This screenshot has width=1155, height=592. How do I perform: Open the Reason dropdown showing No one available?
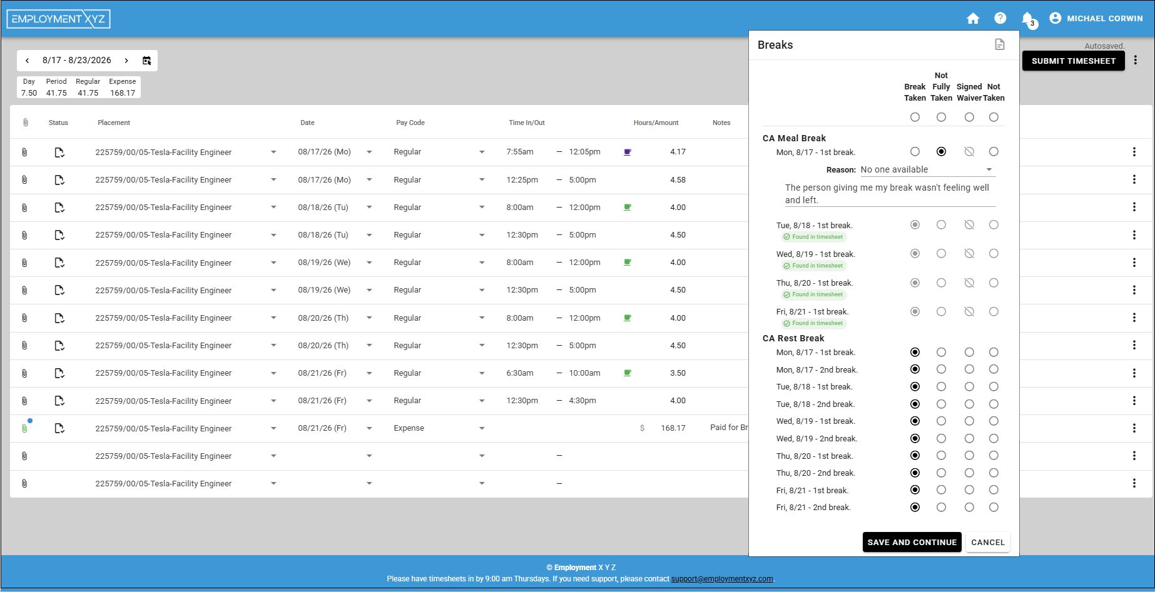pos(927,169)
